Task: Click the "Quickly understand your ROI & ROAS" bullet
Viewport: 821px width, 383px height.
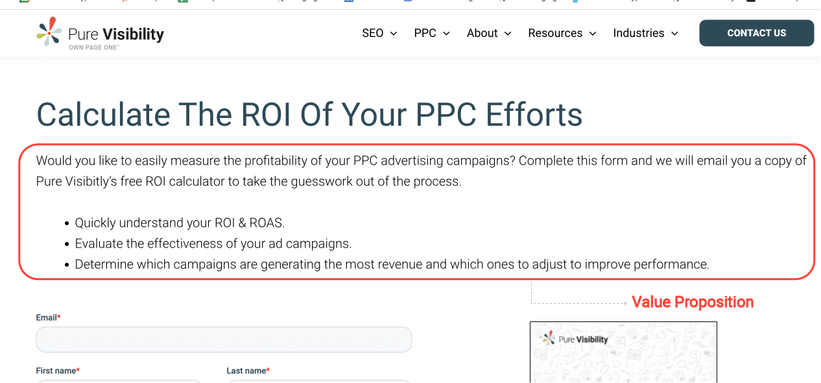Action: coord(180,223)
